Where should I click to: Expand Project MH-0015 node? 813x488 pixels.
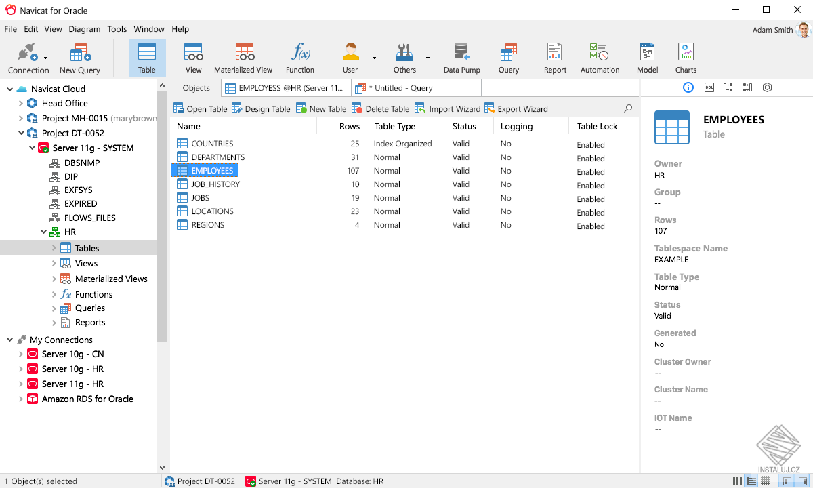point(20,119)
